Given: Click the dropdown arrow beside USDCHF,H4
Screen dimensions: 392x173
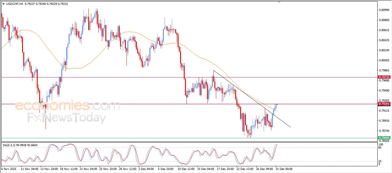Looking at the screenshot, I should click(x=3, y=4).
